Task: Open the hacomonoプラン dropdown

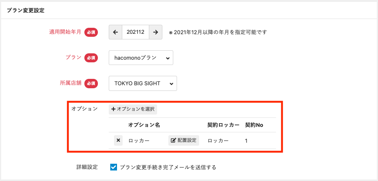Action: [x=141, y=58]
